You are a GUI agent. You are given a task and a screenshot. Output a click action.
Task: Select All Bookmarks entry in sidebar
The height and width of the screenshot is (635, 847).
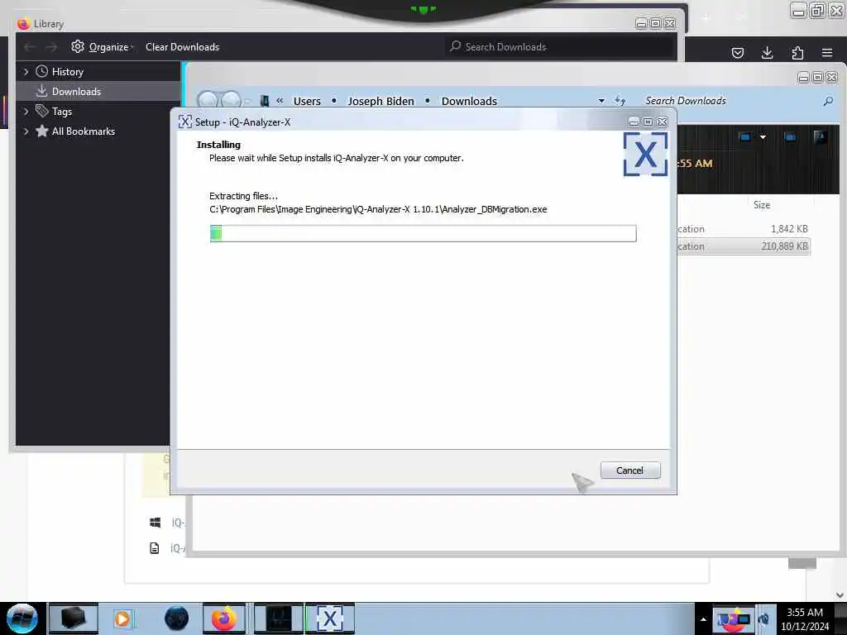(84, 131)
